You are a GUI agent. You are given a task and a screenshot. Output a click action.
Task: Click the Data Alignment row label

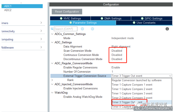73,46
